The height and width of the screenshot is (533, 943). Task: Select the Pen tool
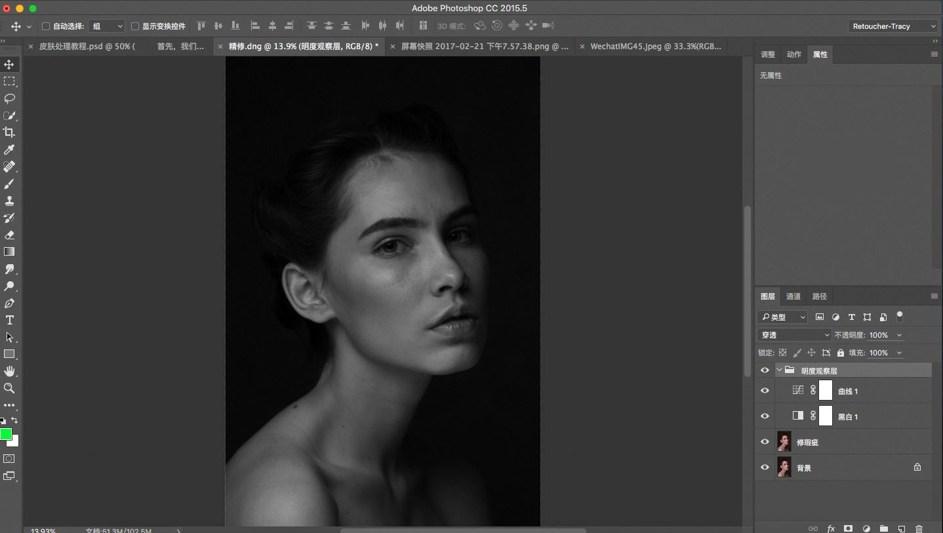coord(9,303)
